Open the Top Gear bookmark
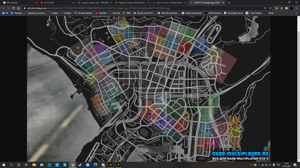Screen dimensions: 300x168 [116, 13]
